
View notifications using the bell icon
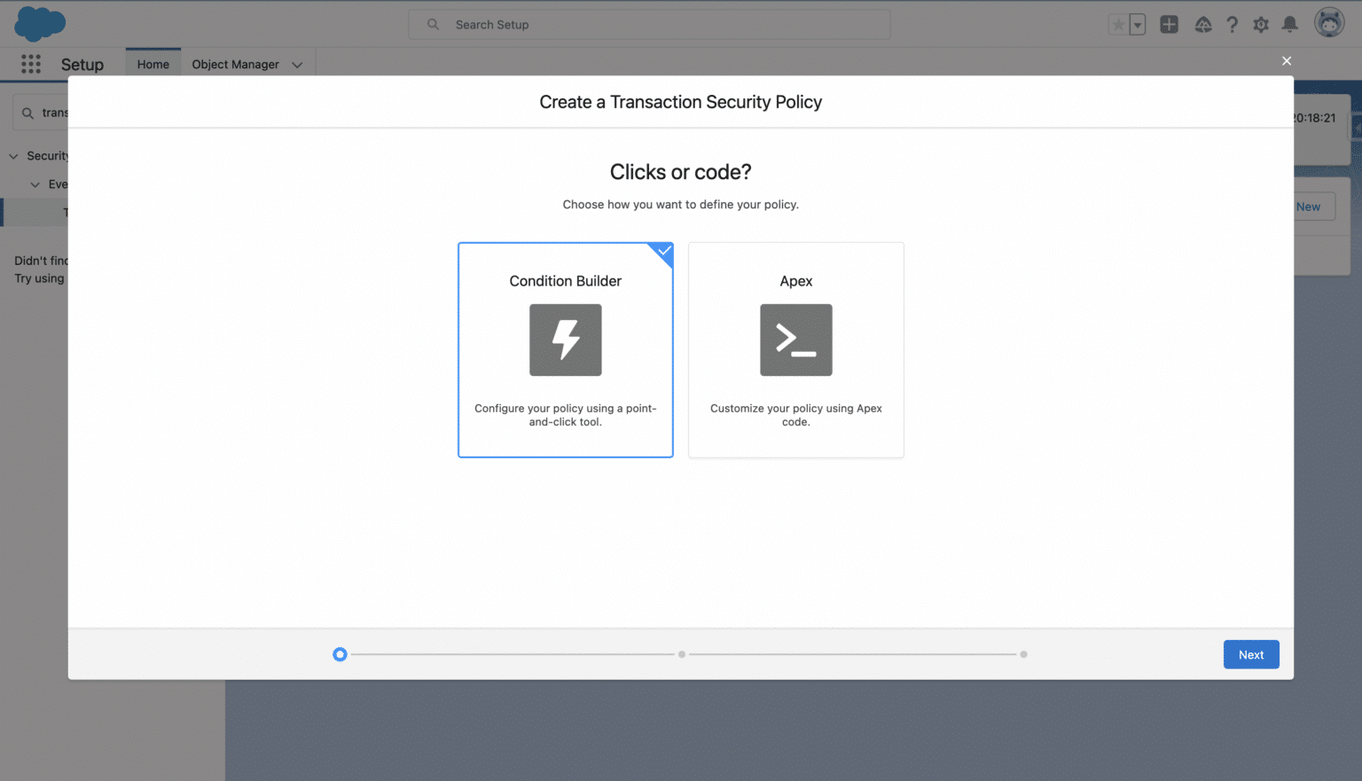[x=1289, y=24]
